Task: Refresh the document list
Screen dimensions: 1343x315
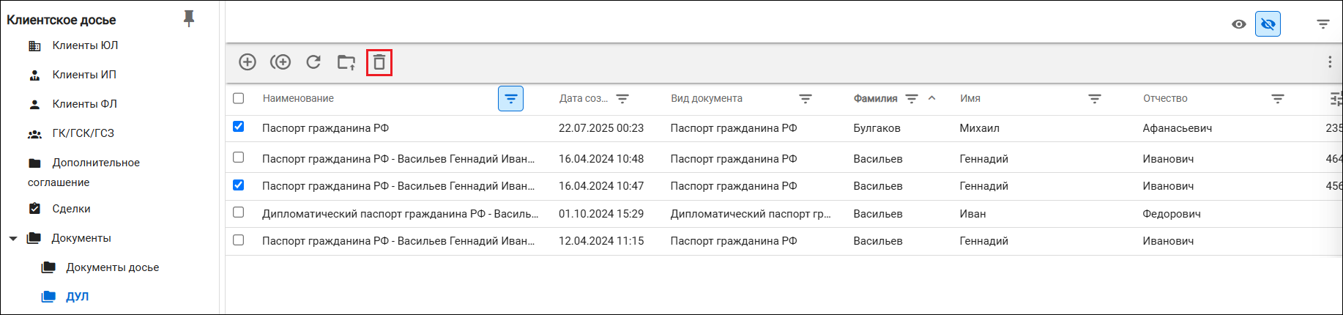Action: (313, 62)
